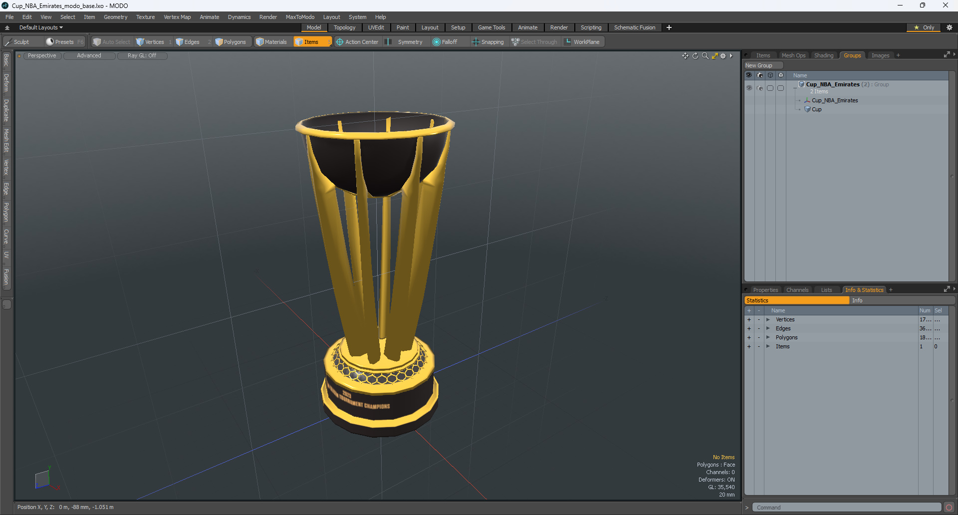This screenshot has height=515, width=958.
Task: Open the vertical Mesh Edit sidebar tab
Action: (x=6, y=140)
